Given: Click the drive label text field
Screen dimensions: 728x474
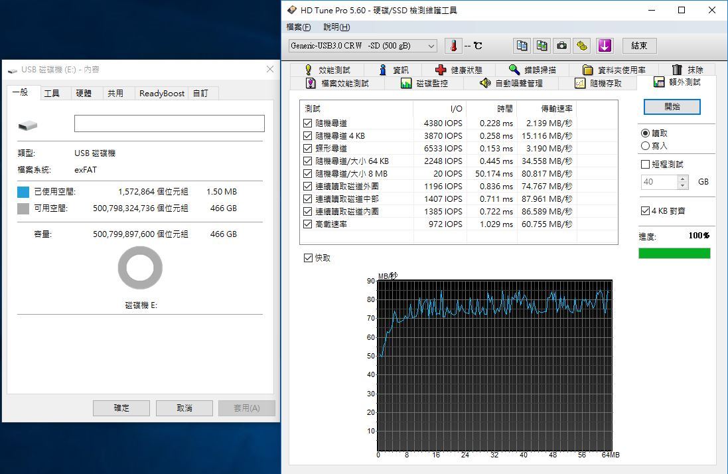Looking at the screenshot, I should (169, 123).
